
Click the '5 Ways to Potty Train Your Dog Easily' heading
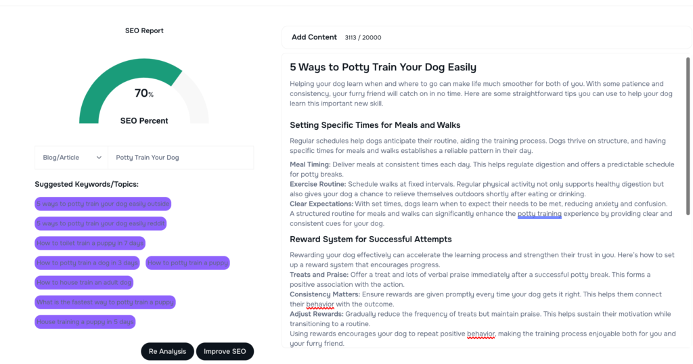pyautogui.click(x=383, y=67)
